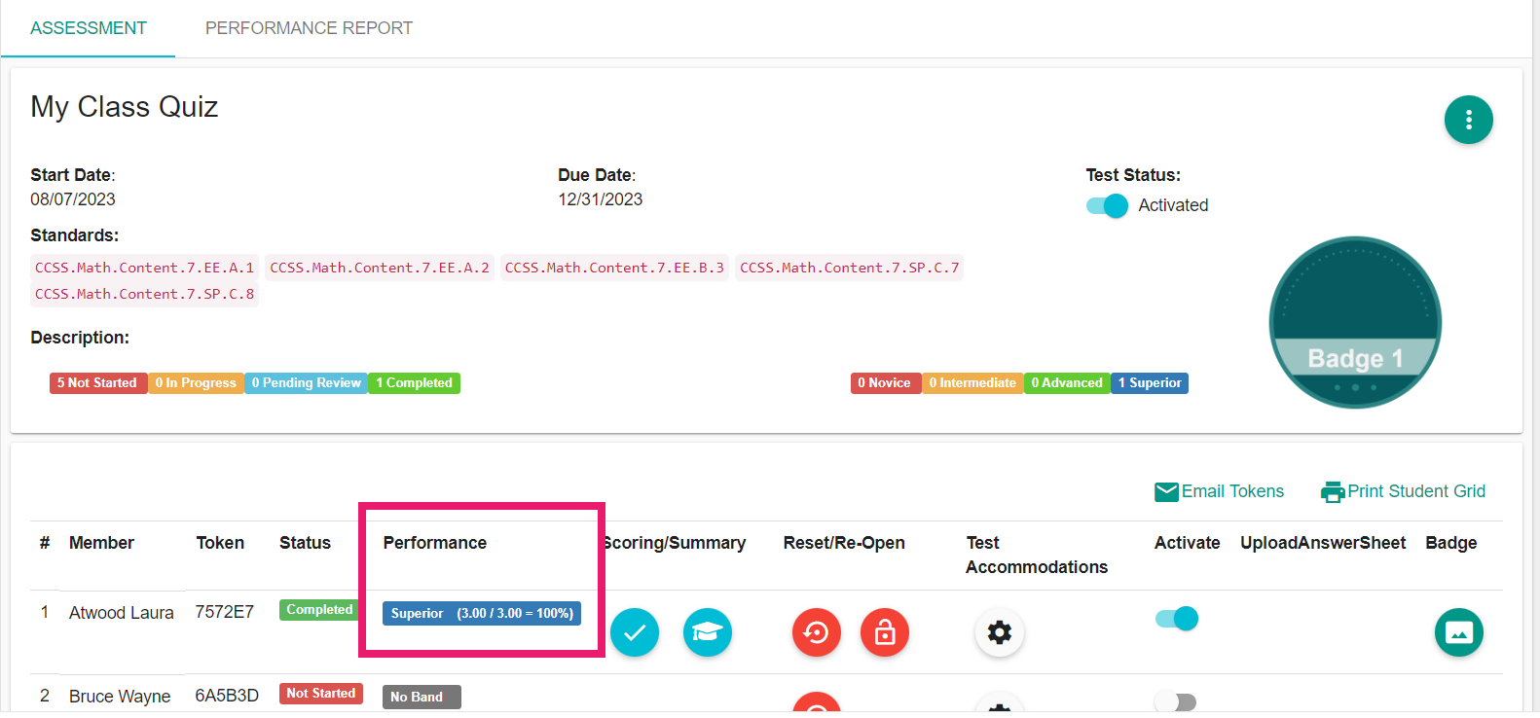The height and width of the screenshot is (718, 1540).
Task: Click the Token column header
Action: click(x=220, y=543)
